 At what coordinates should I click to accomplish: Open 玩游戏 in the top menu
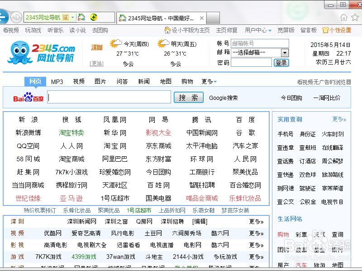pos(33,30)
